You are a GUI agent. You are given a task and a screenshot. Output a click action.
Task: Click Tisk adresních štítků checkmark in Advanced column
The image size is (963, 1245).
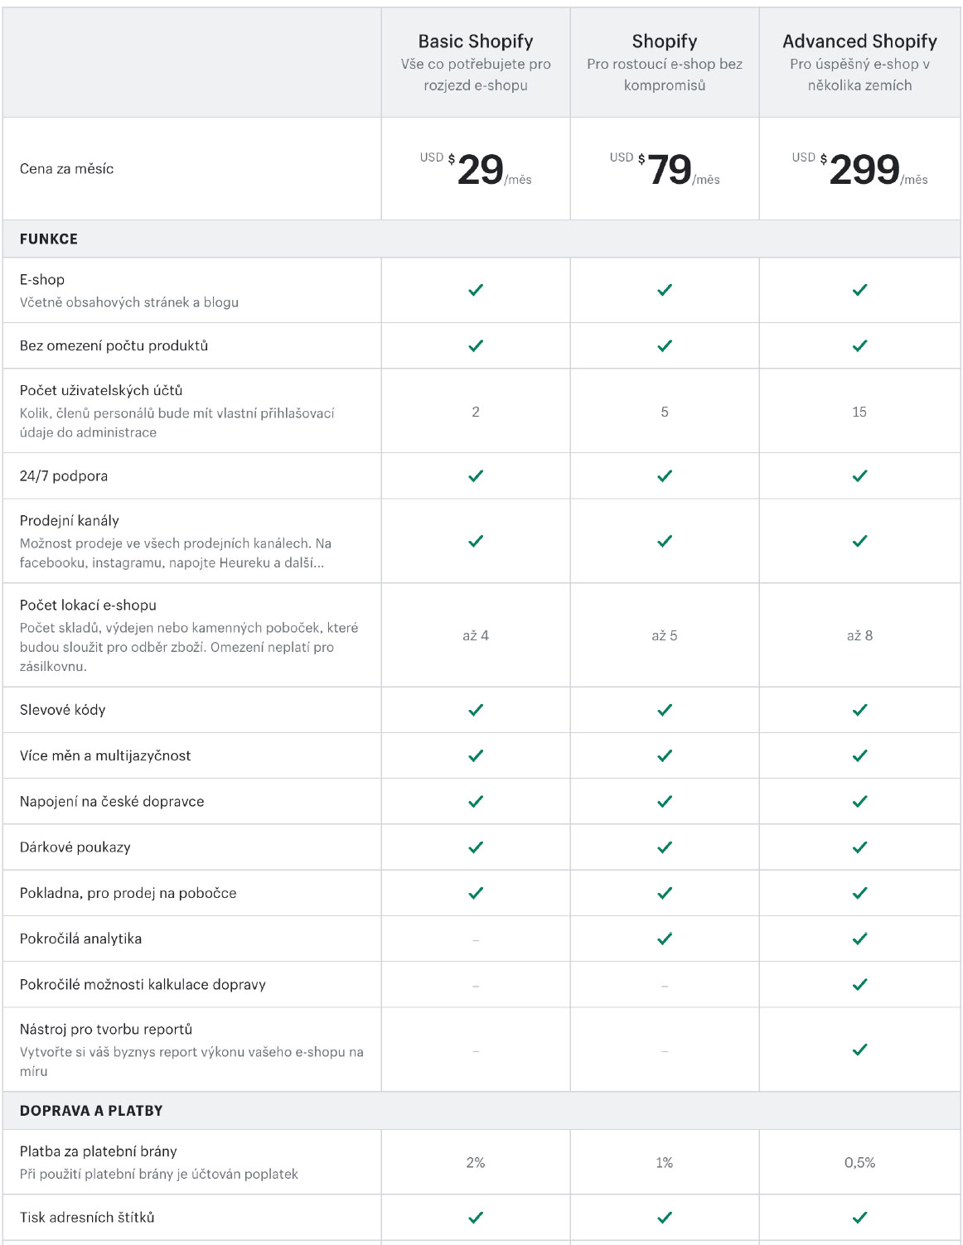coord(859,1218)
